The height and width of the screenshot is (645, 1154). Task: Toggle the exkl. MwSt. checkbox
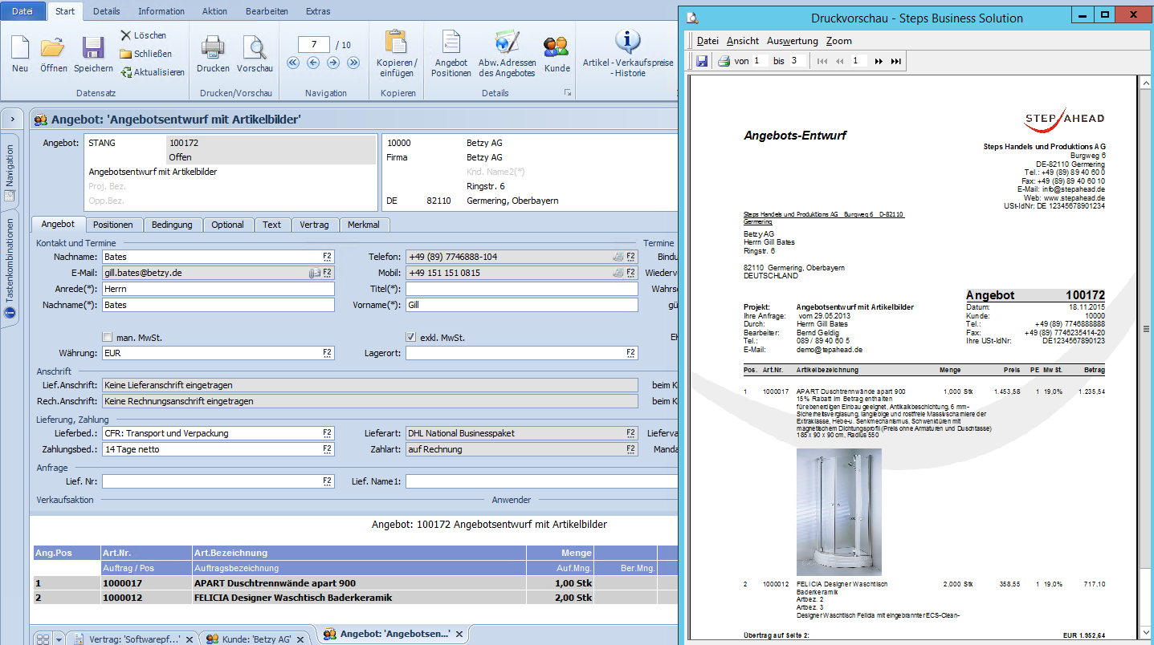click(411, 338)
